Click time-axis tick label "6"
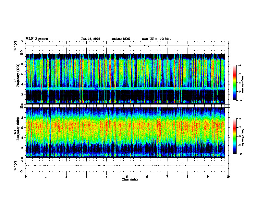The height and width of the screenshot is (198, 257). point(147,177)
